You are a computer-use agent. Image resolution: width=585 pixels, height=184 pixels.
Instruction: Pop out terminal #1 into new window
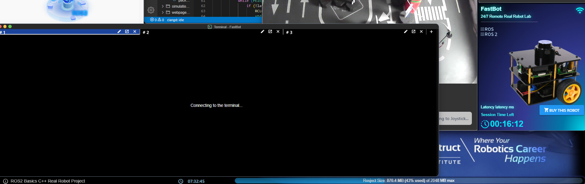[127, 32]
